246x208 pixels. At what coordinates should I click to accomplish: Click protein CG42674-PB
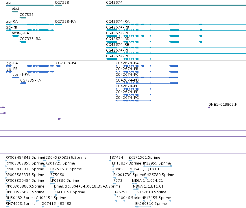click(127, 69)
